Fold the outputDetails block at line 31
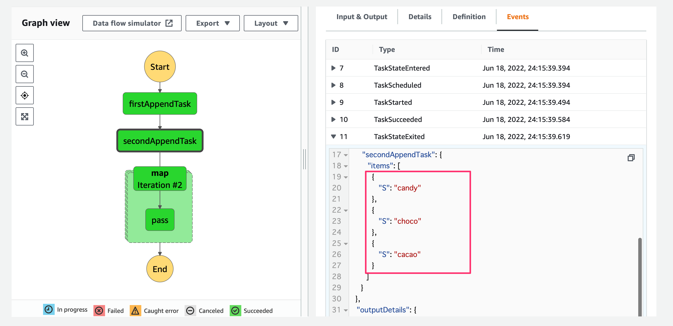 tap(346, 310)
